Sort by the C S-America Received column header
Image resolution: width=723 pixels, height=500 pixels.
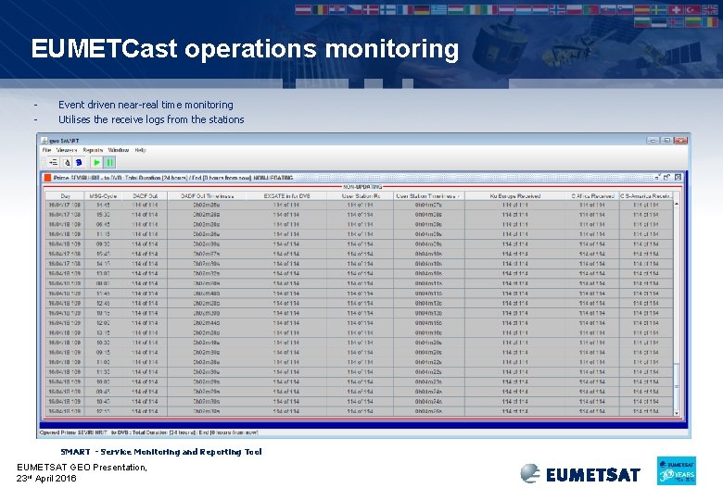(646, 196)
